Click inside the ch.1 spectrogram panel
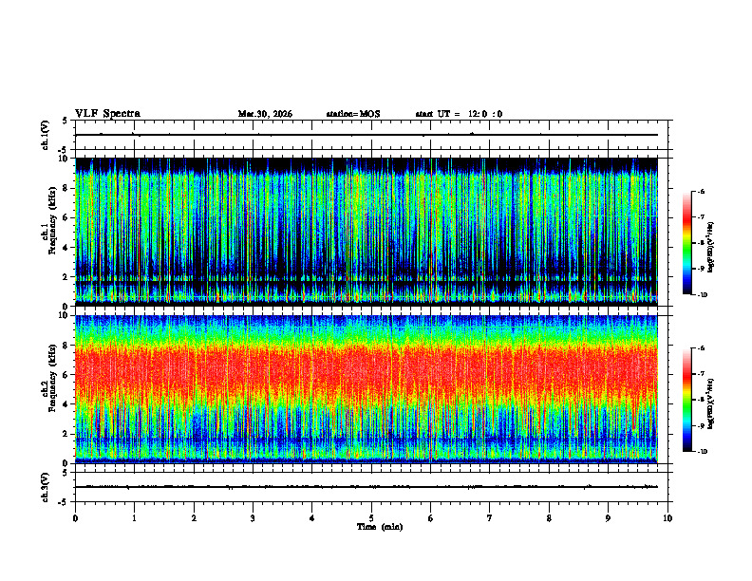The image size is (752, 581). pos(367,232)
